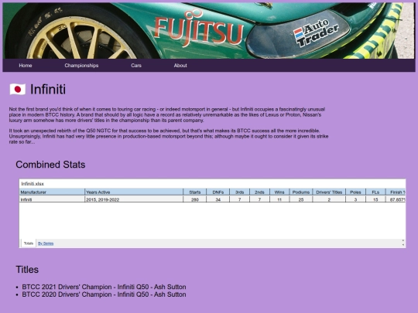Select BTCC 2020 Drivers' Champion list entry
Viewport: 418px width, 313px height.
point(104,294)
